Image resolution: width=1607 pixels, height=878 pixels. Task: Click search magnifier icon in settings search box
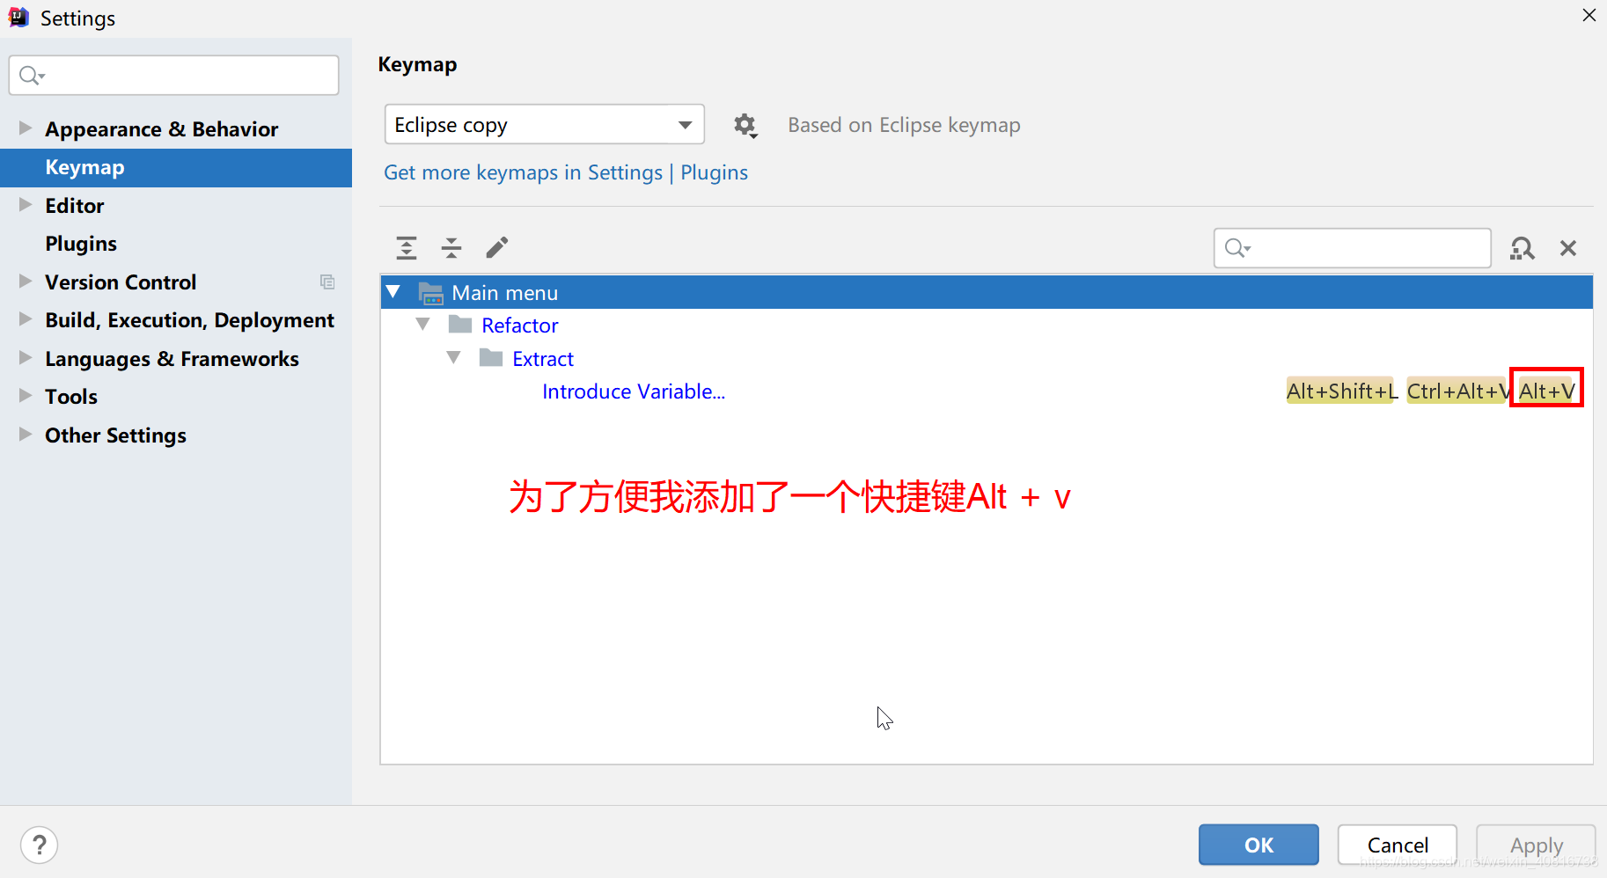[x=32, y=76]
